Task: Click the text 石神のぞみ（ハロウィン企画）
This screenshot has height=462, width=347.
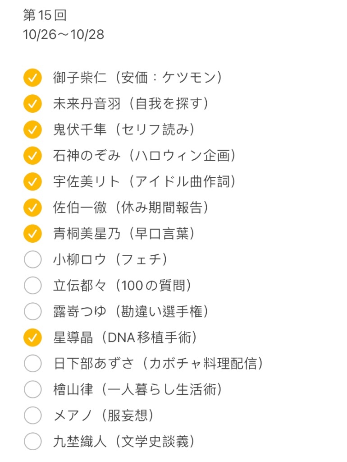Action: [x=144, y=156]
